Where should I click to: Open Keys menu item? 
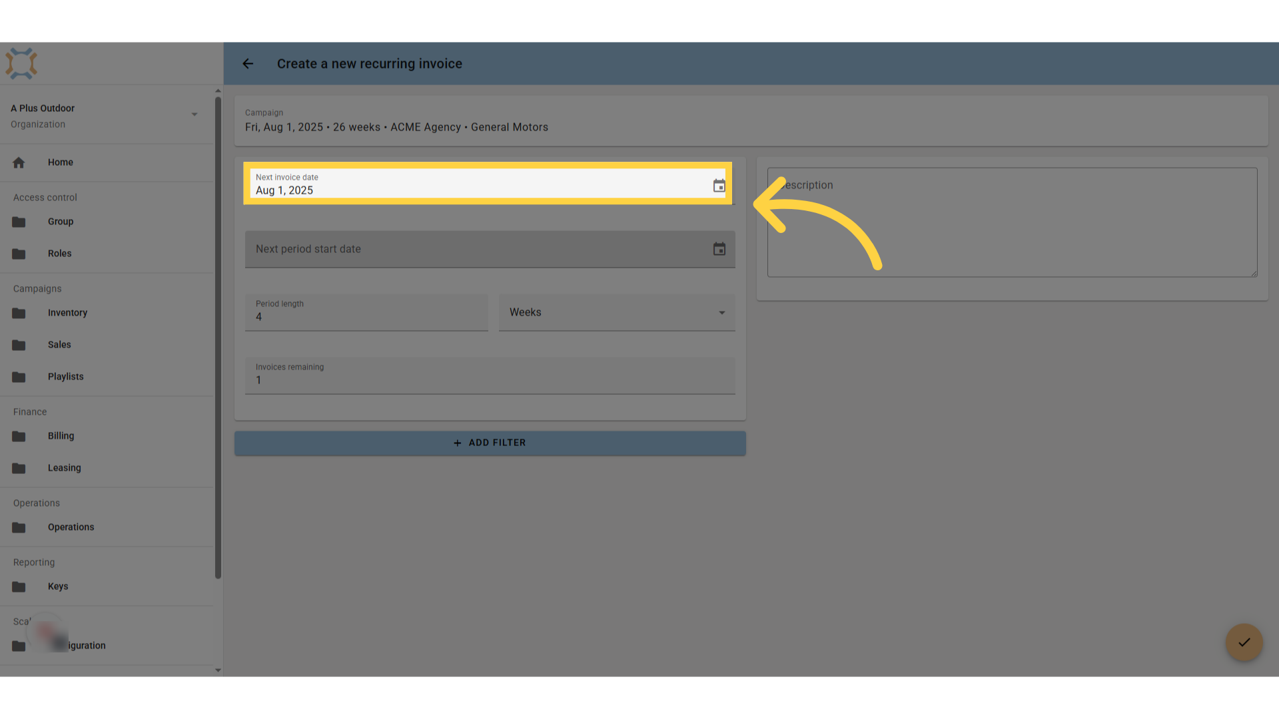107,587
